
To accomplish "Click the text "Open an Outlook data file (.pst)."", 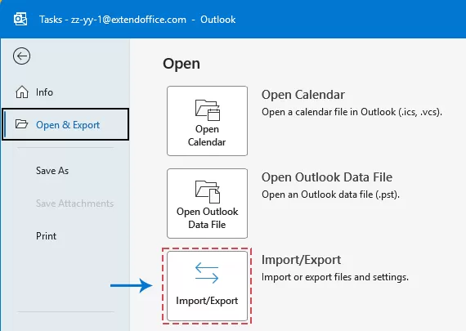I will tap(330, 195).
